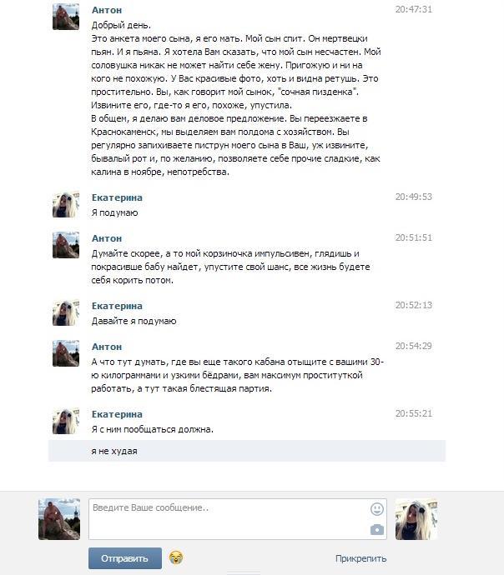Click large Антон avatar left of input

pyautogui.click(x=59, y=519)
